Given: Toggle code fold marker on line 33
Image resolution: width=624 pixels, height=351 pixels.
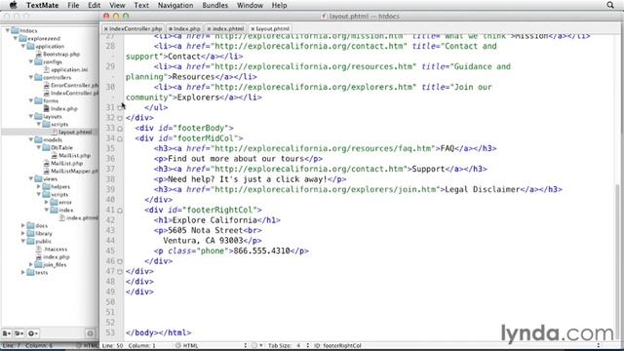Looking at the screenshot, I should coord(120,129).
